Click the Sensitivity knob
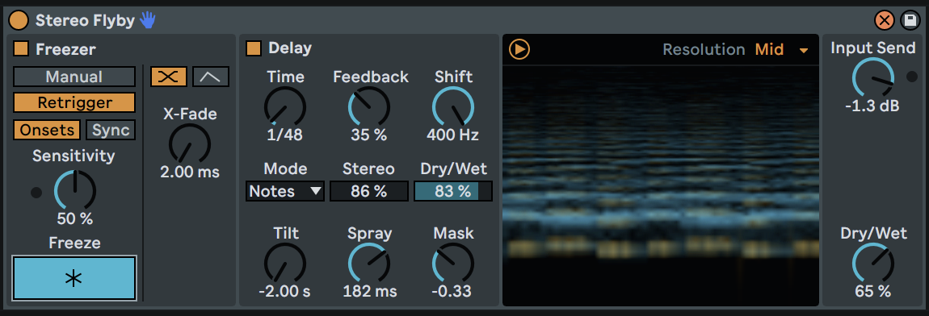This screenshot has height=316, width=929. click(x=74, y=191)
